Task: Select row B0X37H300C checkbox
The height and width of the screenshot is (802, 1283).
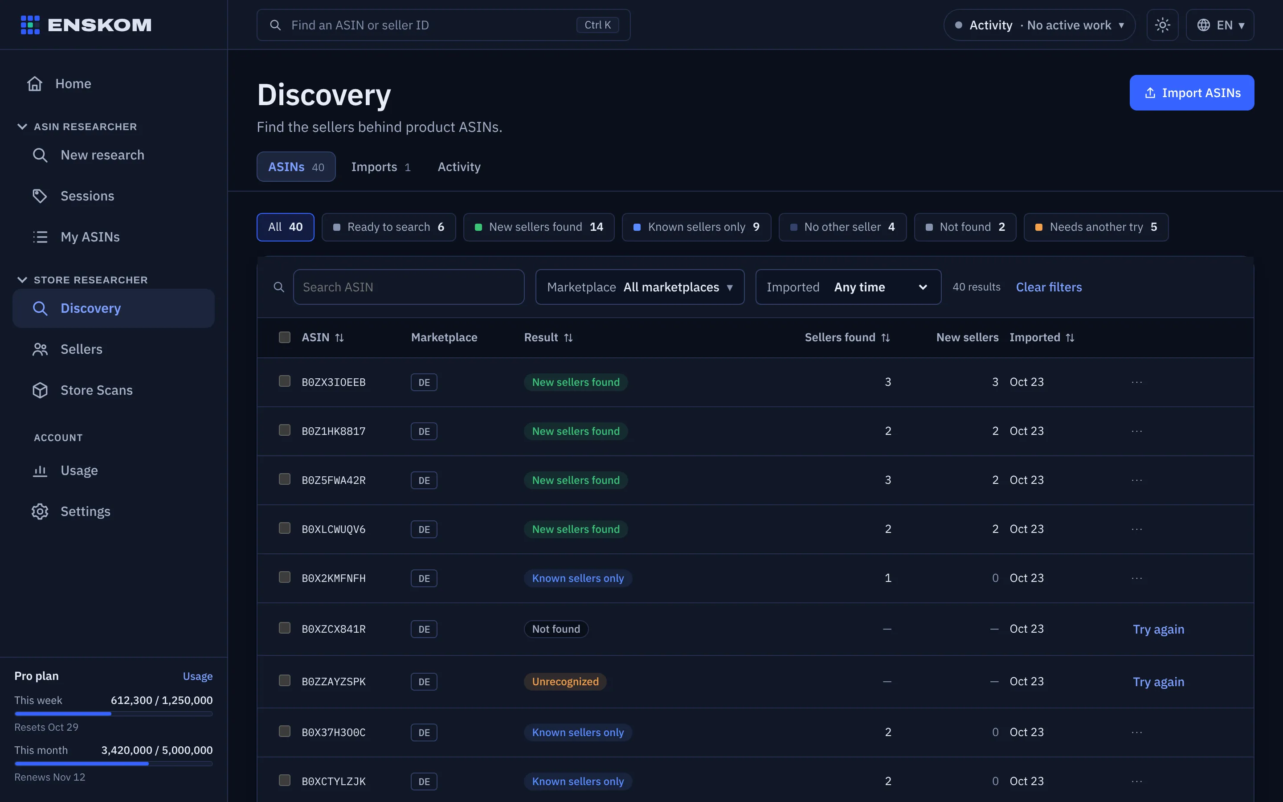Action: 285,732
